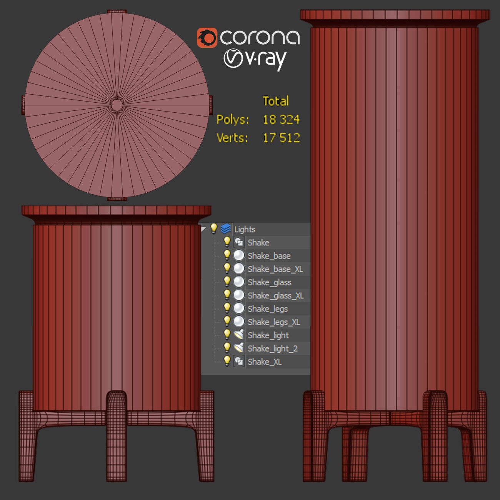Click the Polys: label
This screenshot has width=500, height=500.
[x=233, y=120]
